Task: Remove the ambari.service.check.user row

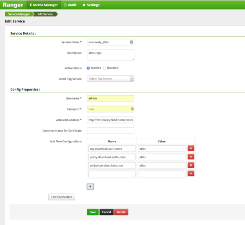Action: tap(191, 165)
